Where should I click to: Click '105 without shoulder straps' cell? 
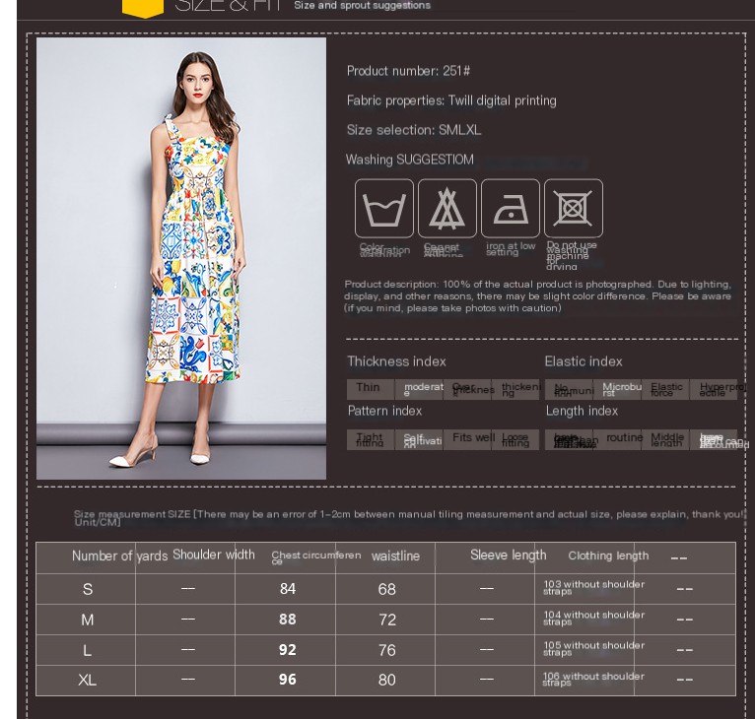click(x=593, y=649)
